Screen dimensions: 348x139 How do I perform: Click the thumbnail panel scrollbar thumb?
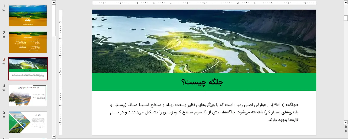54,20
